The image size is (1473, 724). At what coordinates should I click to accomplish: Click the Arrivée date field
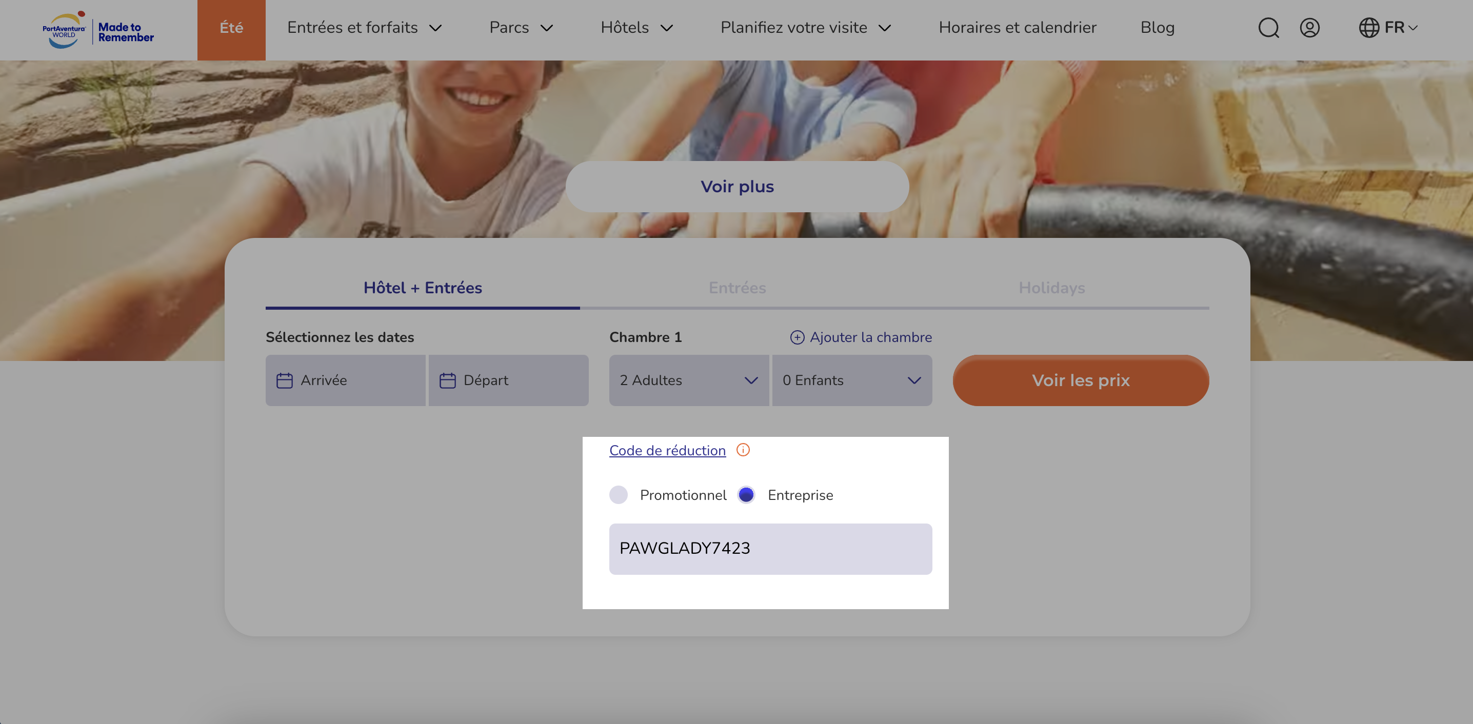[345, 380]
